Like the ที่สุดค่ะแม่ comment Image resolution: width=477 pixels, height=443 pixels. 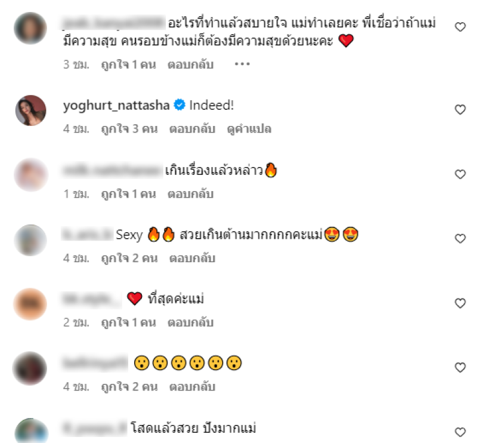460,303
